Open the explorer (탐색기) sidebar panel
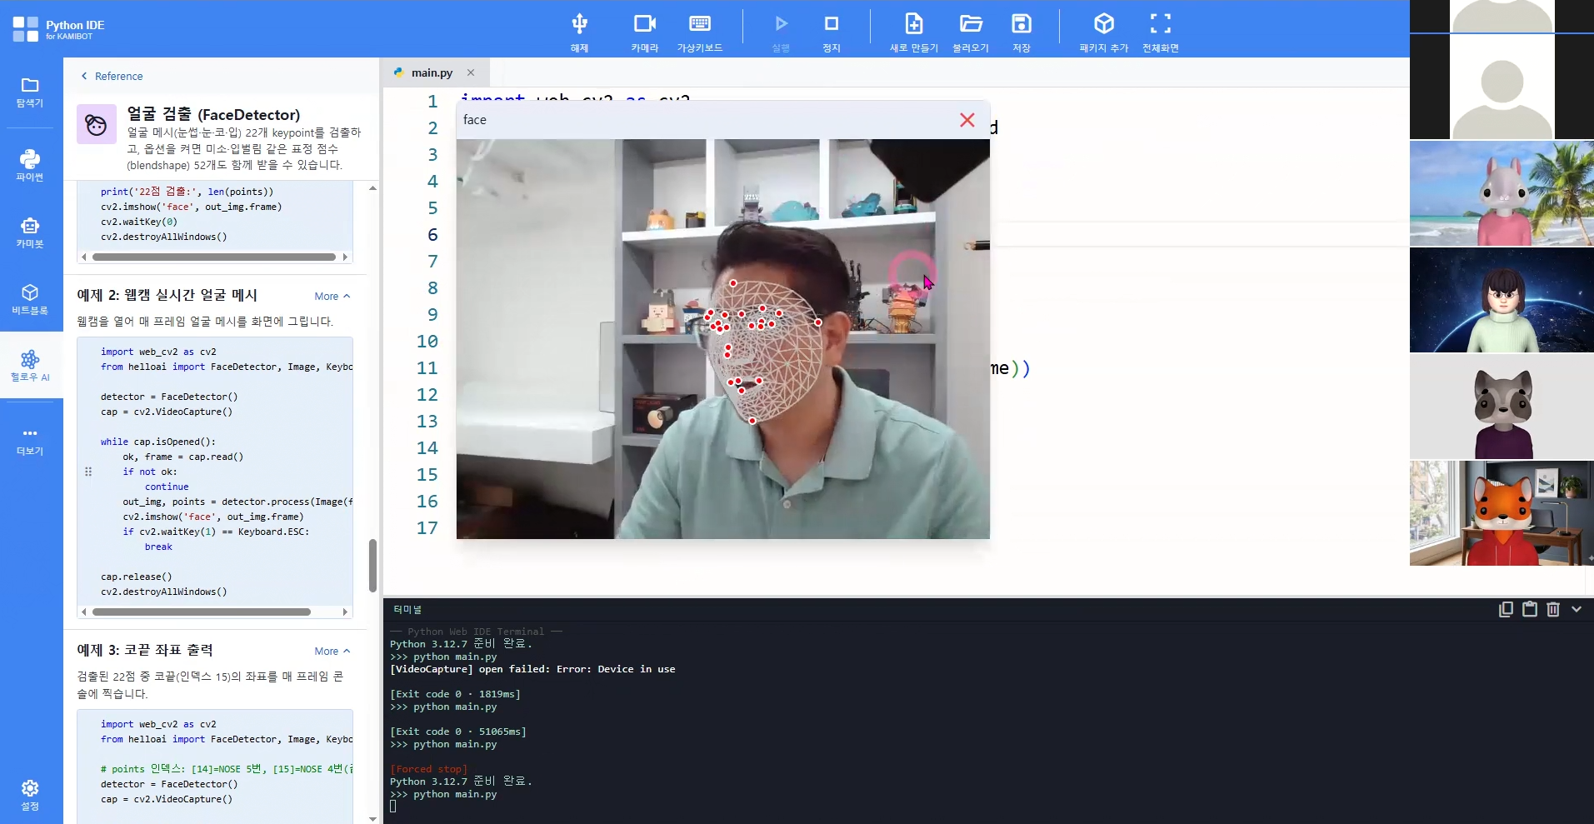The width and height of the screenshot is (1594, 824). (30, 92)
